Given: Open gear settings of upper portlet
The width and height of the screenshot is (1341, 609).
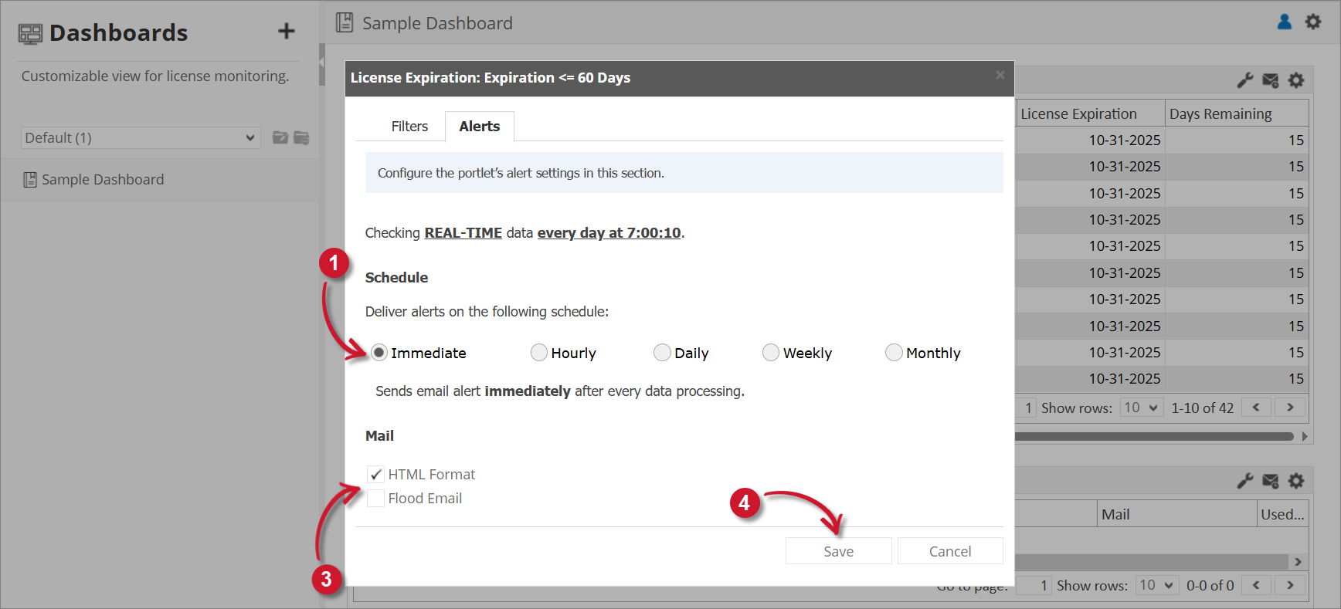Looking at the screenshot, I should 1296,80.
